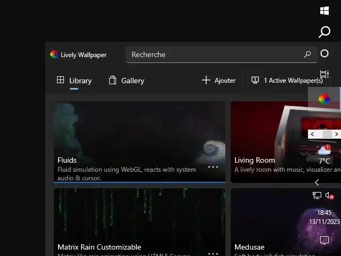Open the 1 Active Wallpaper(s) panel
The width and height of the screenshot is (341, 256).
(x=287, y=81)
